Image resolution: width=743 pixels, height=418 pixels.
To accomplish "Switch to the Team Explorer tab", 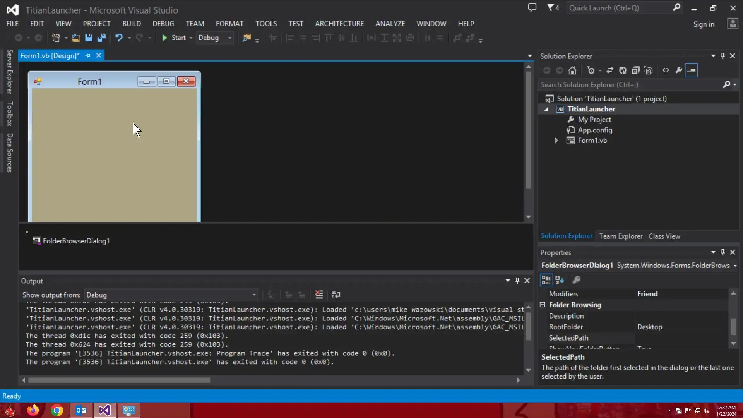I will point(620,236).
